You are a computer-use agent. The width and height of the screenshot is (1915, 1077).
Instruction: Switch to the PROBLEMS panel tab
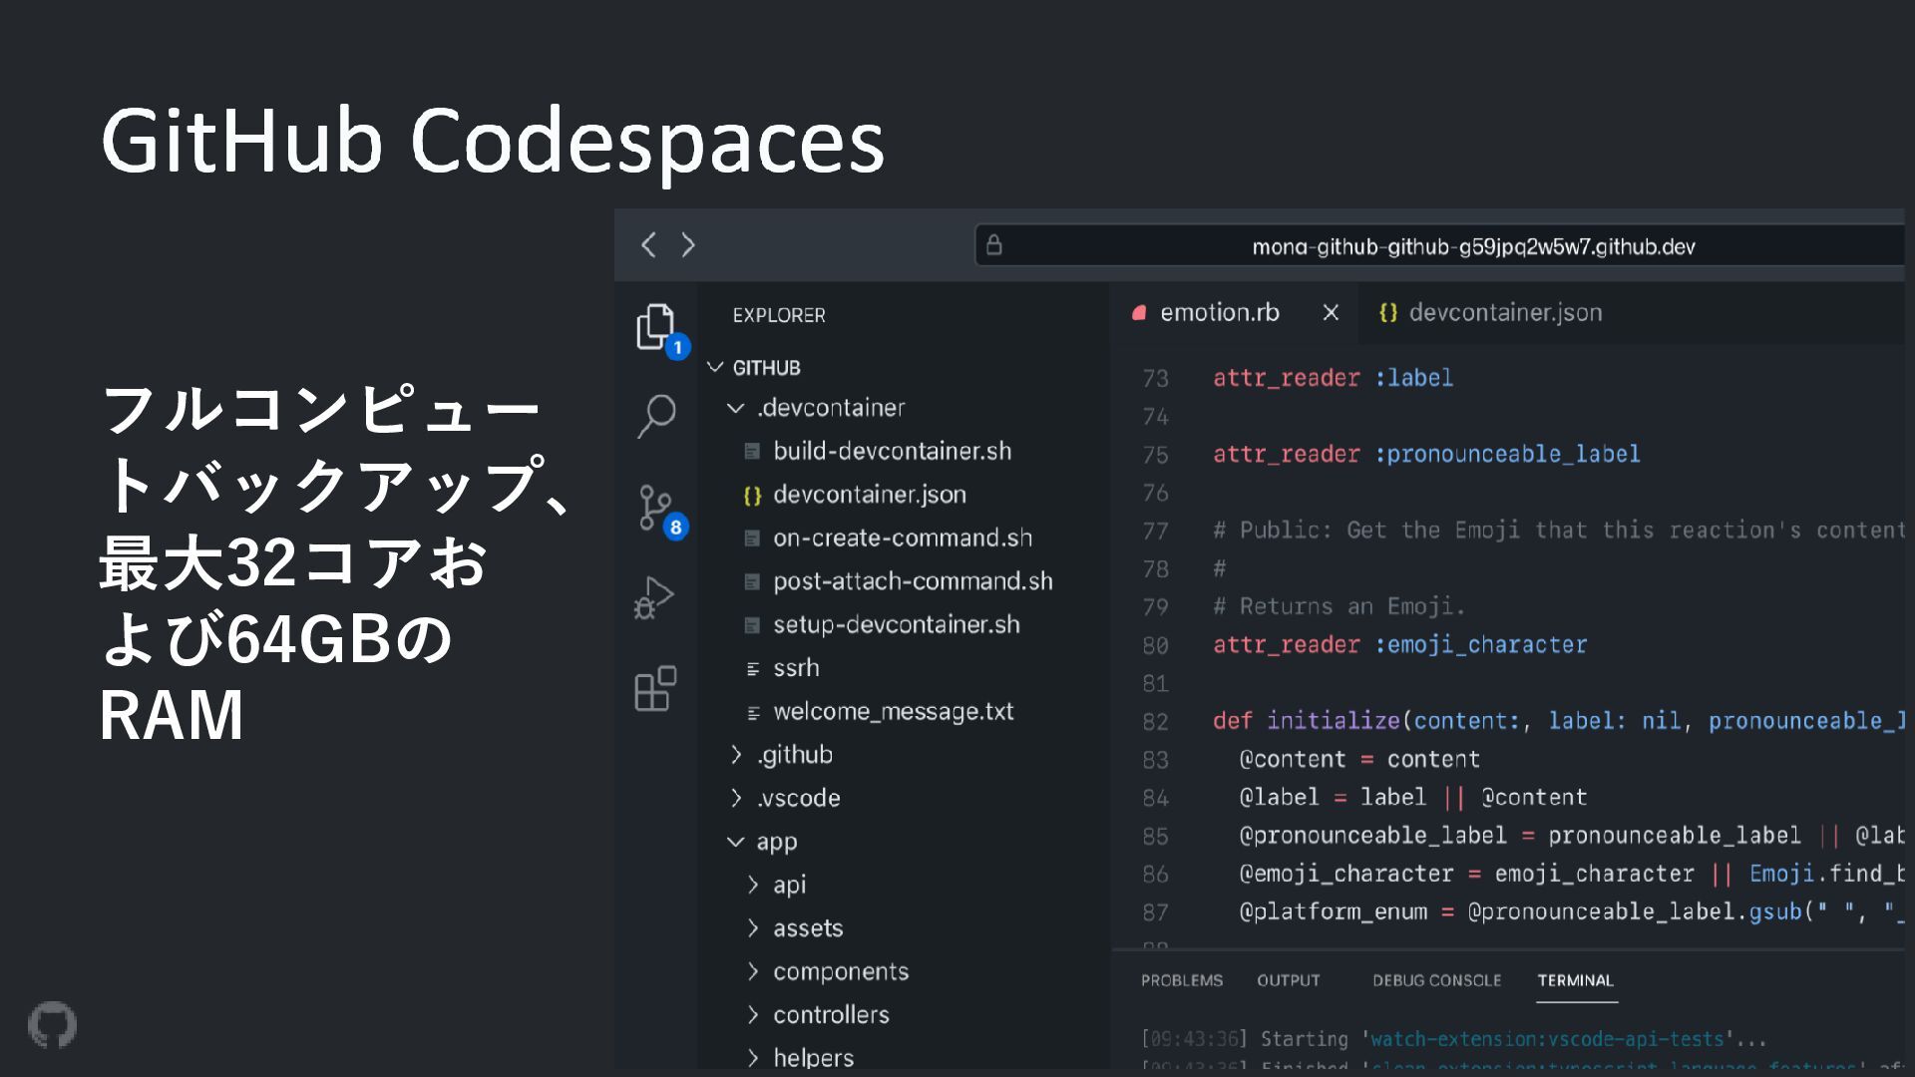pos(1182,980)
